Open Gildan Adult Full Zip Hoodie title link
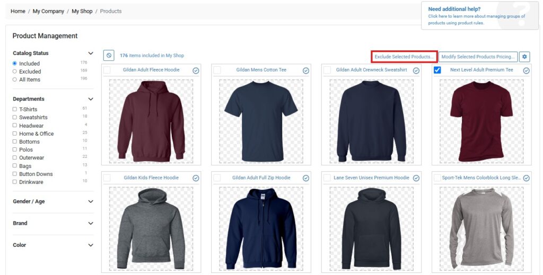The image size is (543, 275). (261, 178)
